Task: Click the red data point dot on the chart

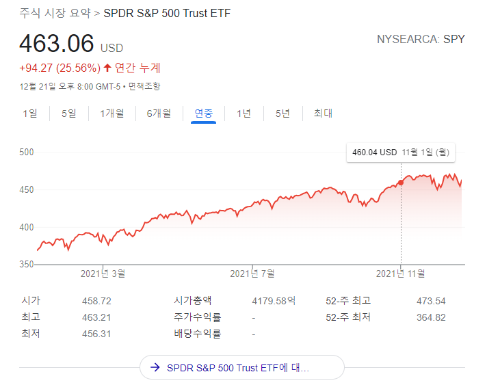Action: pos(401,183)
